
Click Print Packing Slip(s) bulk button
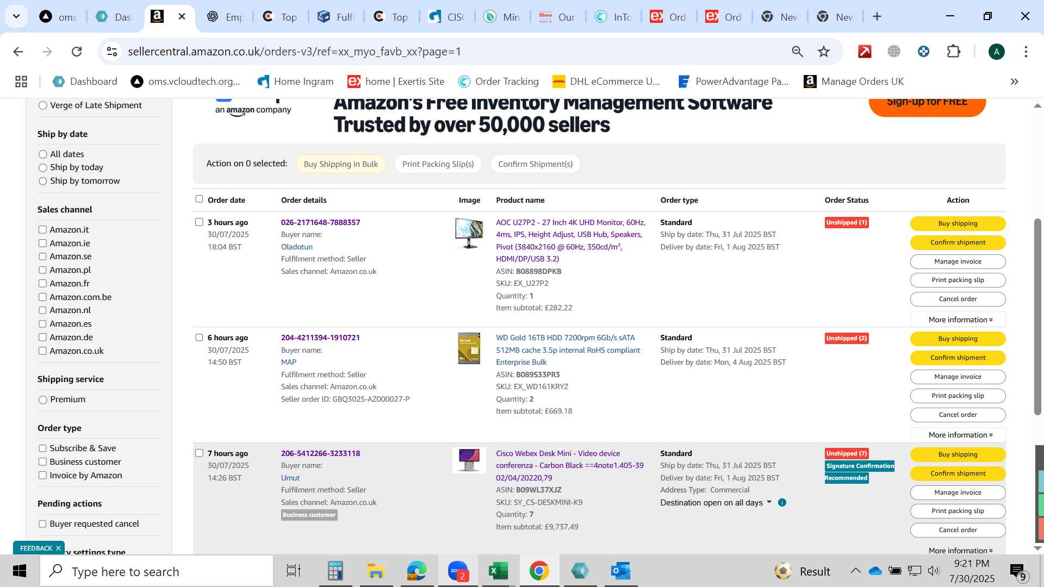point(438,164)
